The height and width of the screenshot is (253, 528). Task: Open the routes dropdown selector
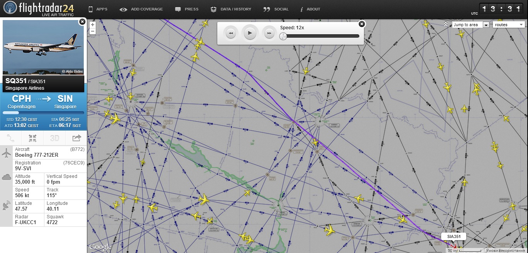(509, 25)
